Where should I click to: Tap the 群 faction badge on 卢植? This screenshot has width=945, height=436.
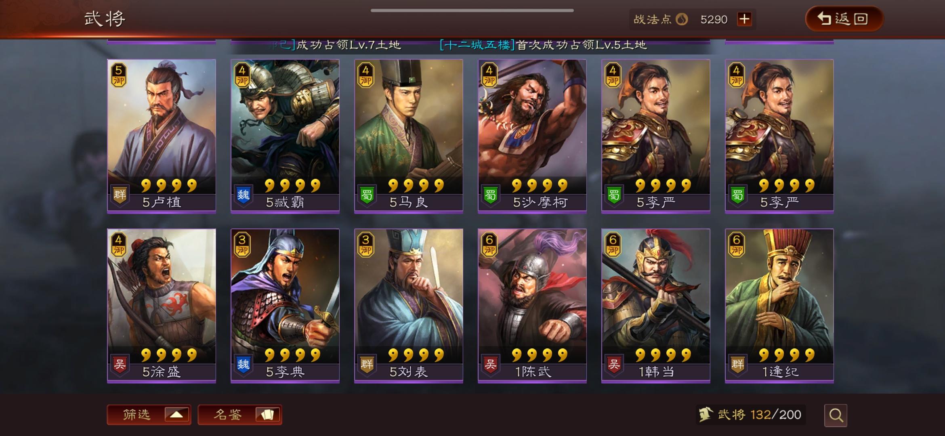pyautogui.click(x=120, y=195)
